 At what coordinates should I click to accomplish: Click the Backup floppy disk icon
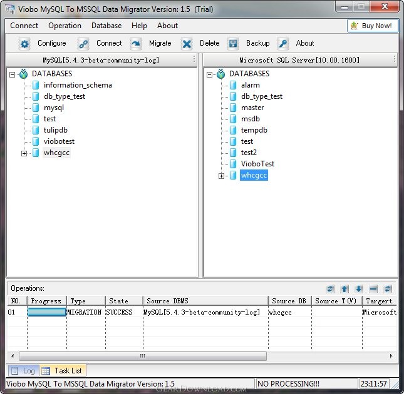(233, 44)
